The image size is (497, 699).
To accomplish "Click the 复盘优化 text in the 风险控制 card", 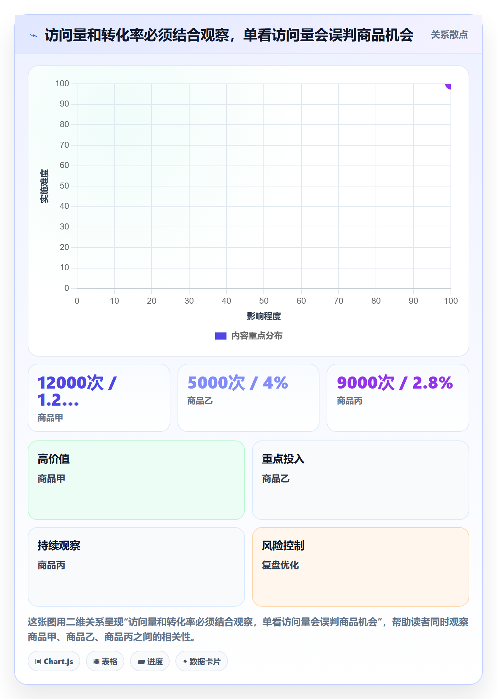I will point(280,565).
